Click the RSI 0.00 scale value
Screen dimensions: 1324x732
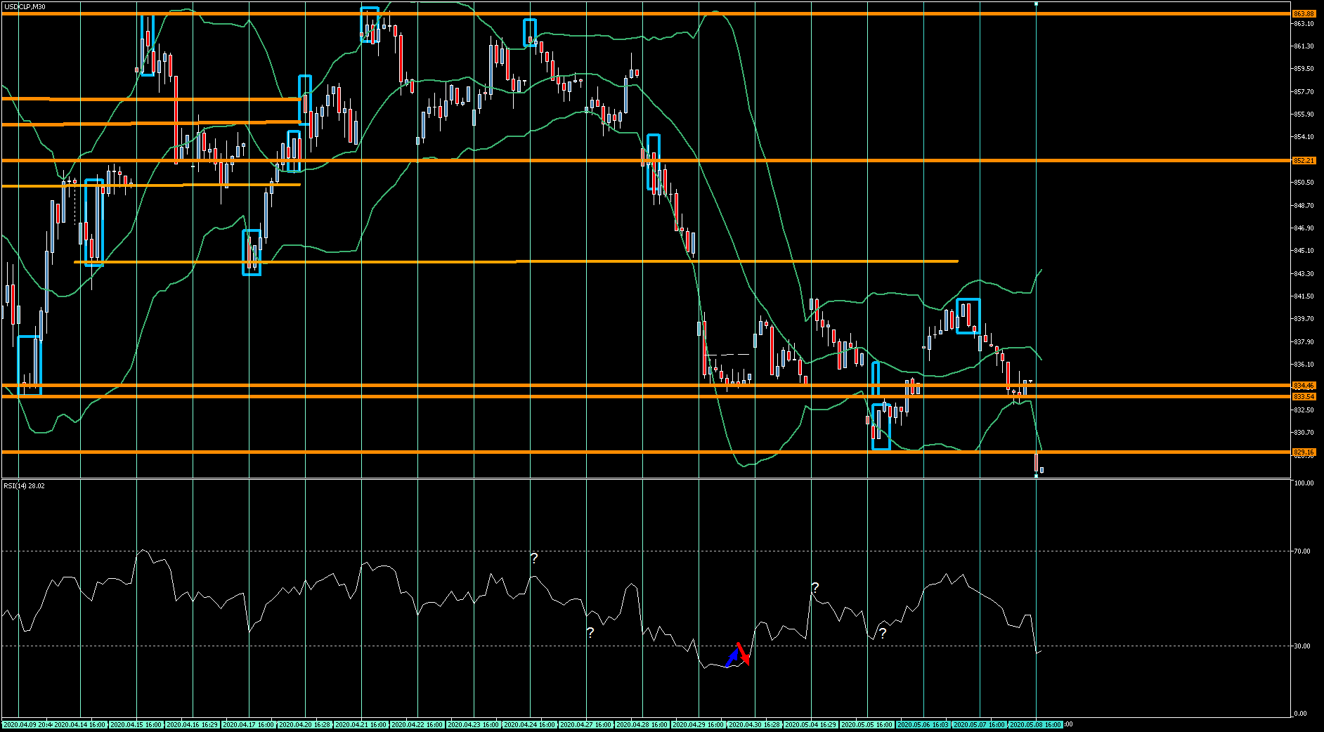click(1301, 713)
